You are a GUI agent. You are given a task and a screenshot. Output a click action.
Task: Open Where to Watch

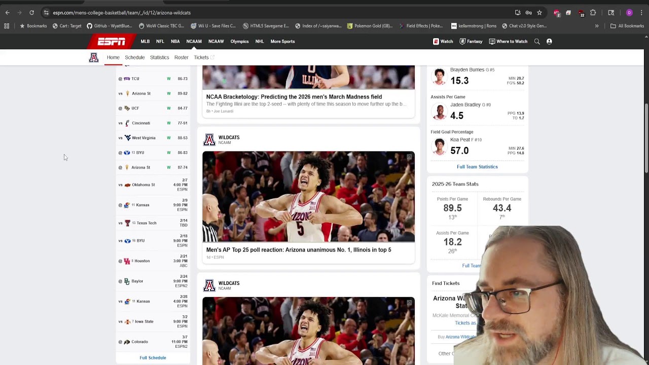click(508, 42)
